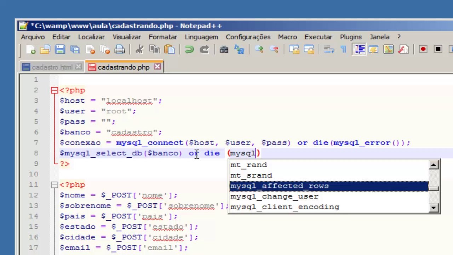Save all open files via the toolbar
The image size is (453, 255).
pos(75,49)
